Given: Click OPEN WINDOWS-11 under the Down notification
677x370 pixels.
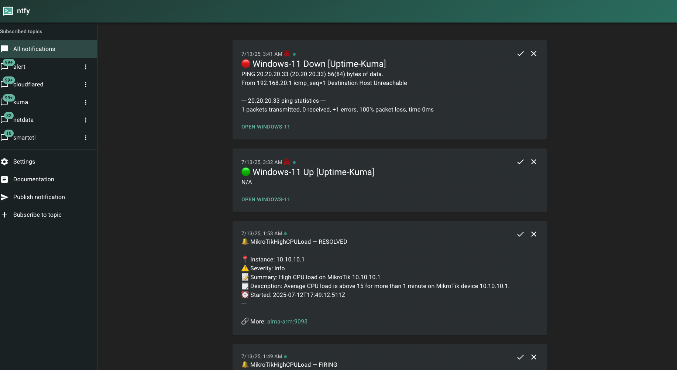Looking at the screenshot, I should click(266, 127).
